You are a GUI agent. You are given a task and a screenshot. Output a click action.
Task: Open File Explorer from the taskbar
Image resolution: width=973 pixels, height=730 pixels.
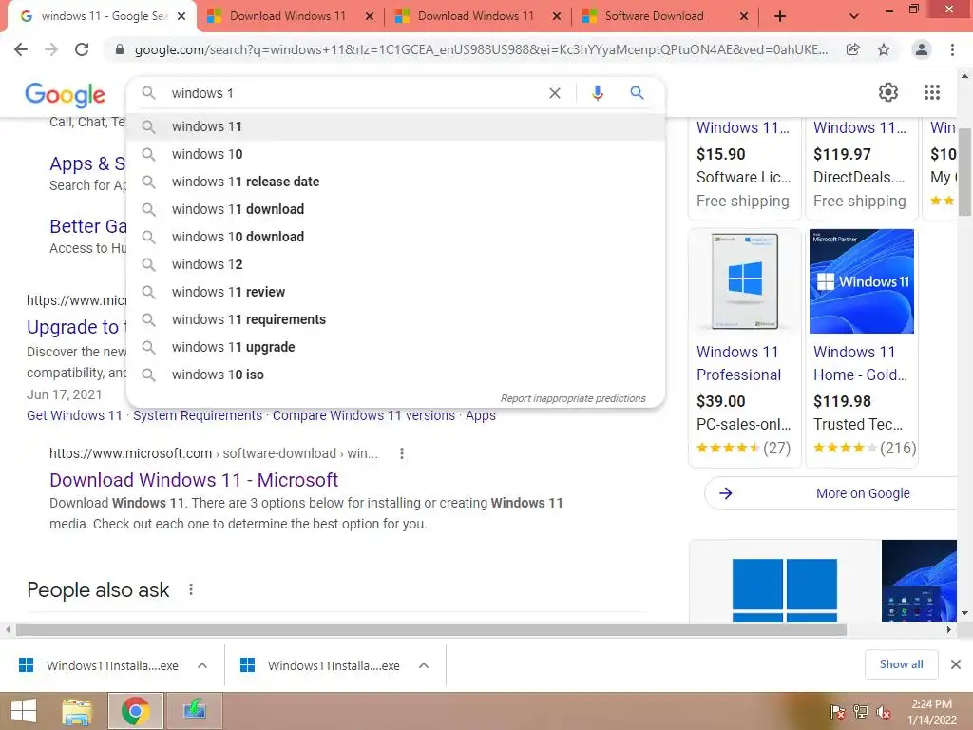tap(77, 711)
